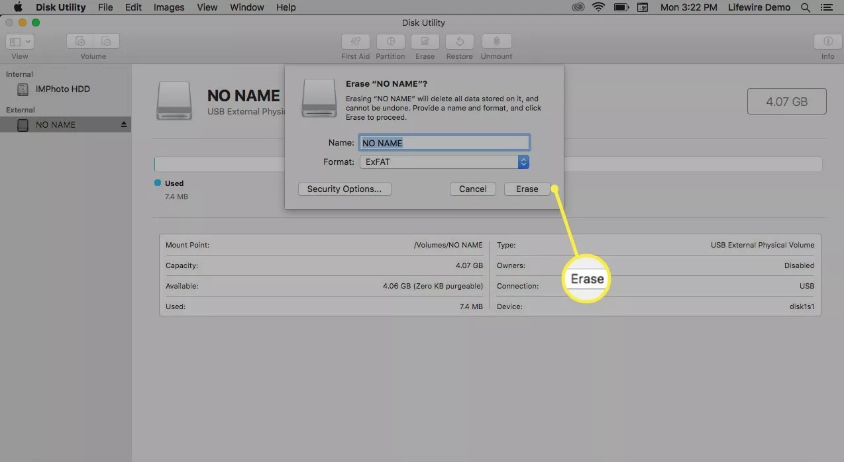This screenshot has width=844, height=462.
Task: Open the Wi-Fi status menu
Action: click(x=599, y=7)
